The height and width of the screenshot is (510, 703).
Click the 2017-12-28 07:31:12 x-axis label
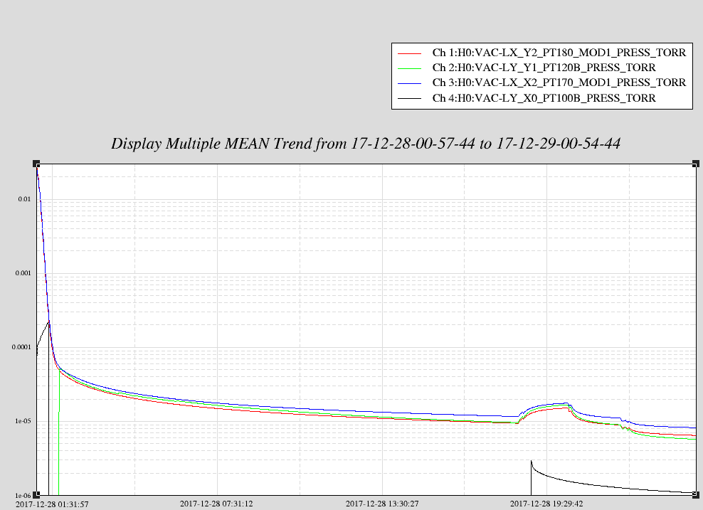(x=216, y=504)
